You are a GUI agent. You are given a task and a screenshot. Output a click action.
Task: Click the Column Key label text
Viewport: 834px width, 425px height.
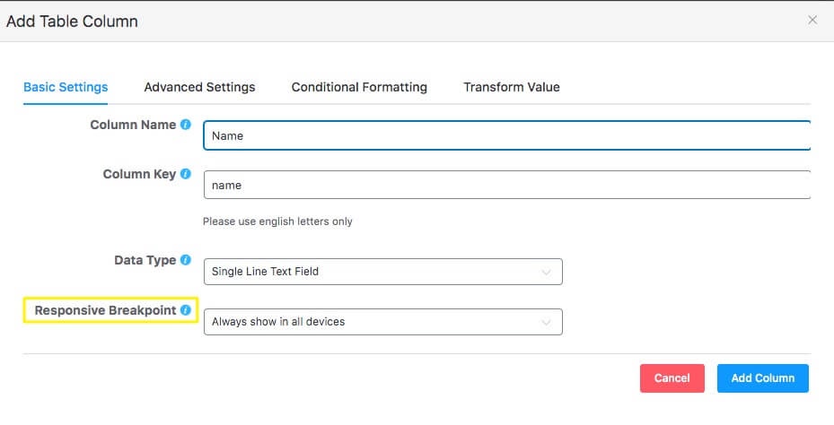tap(139, 174)
